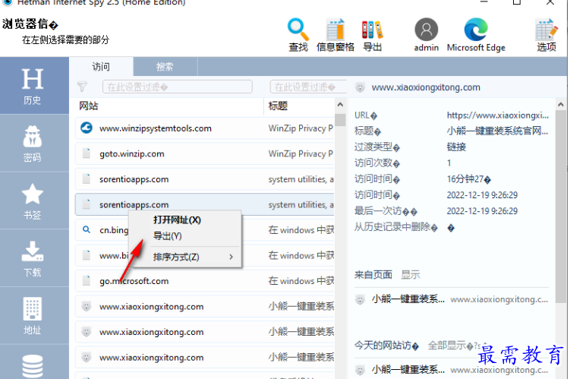The image size is (570, 379).
Task: Click the bear favicon next to header www.xiaoxiongxitong.com
Action: (x=360, y=87)
